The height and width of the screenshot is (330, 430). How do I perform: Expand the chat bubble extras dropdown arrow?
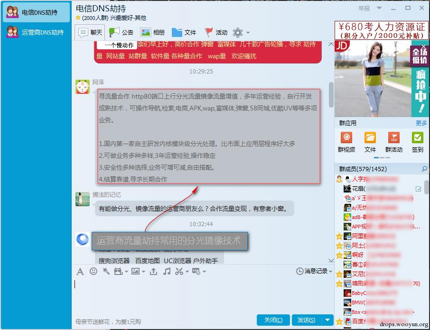tap(204, 272)
